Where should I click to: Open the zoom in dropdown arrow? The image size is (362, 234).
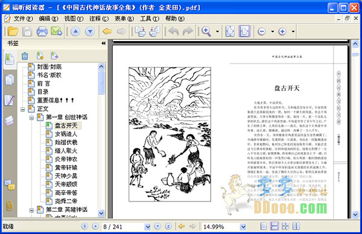pos(293,31)
